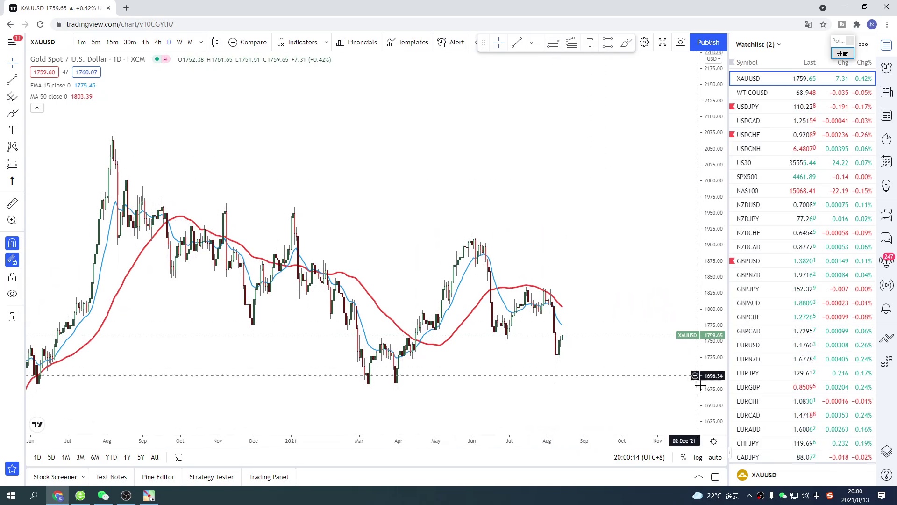Select the Text annotation tool in left sidebar

(12, 130)
